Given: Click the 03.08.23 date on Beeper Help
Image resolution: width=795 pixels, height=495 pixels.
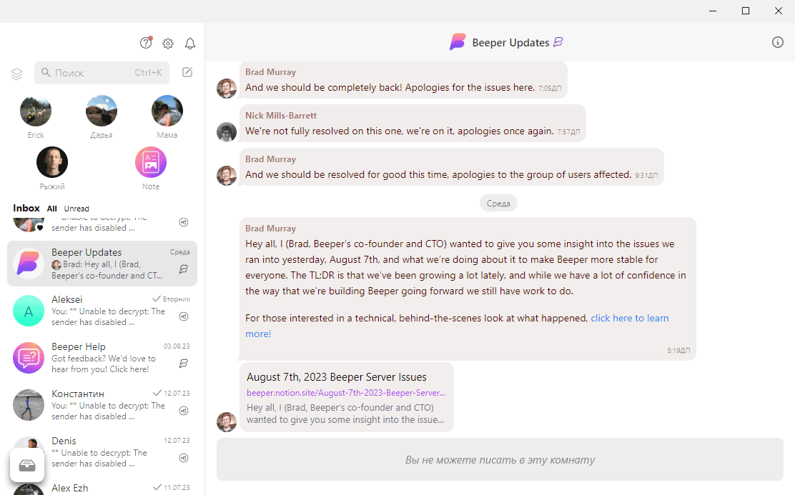Looking at the screenshot, I should (x=177, y=346).
